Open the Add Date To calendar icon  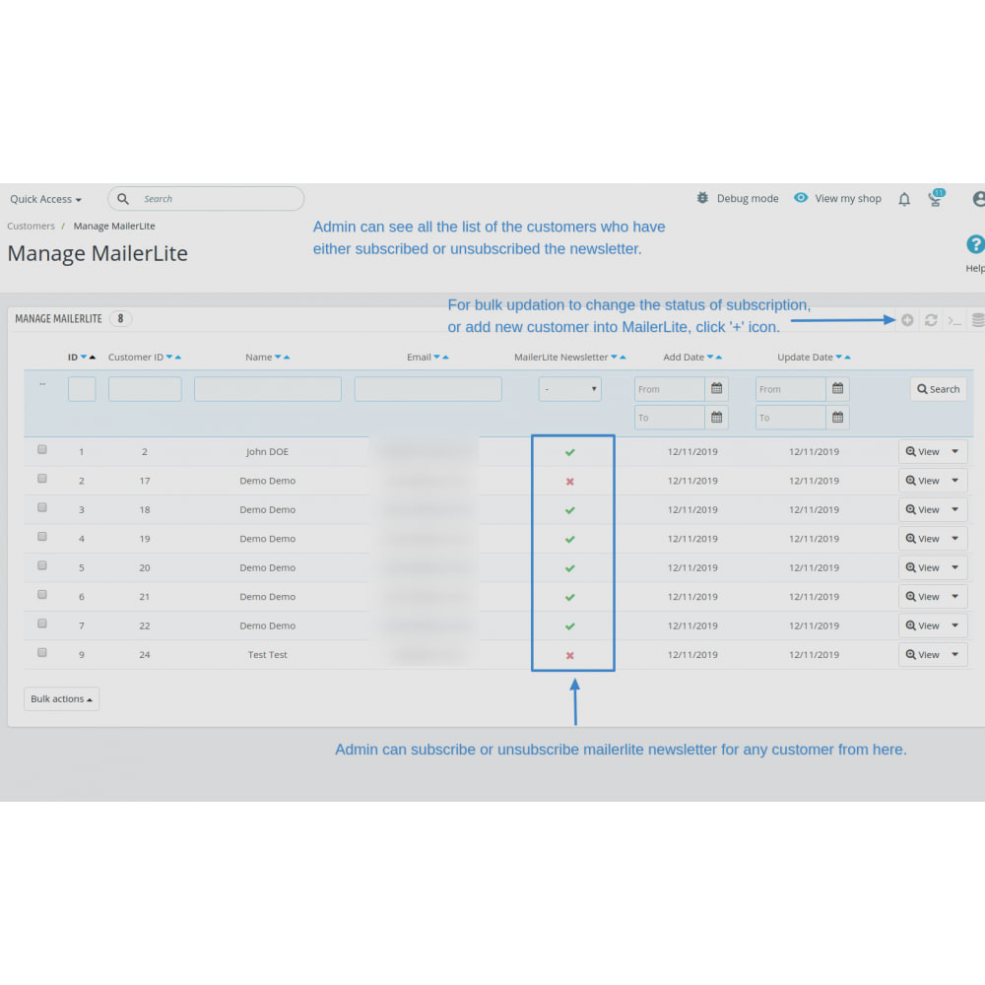pyautogui.click(x=716, y=418)
